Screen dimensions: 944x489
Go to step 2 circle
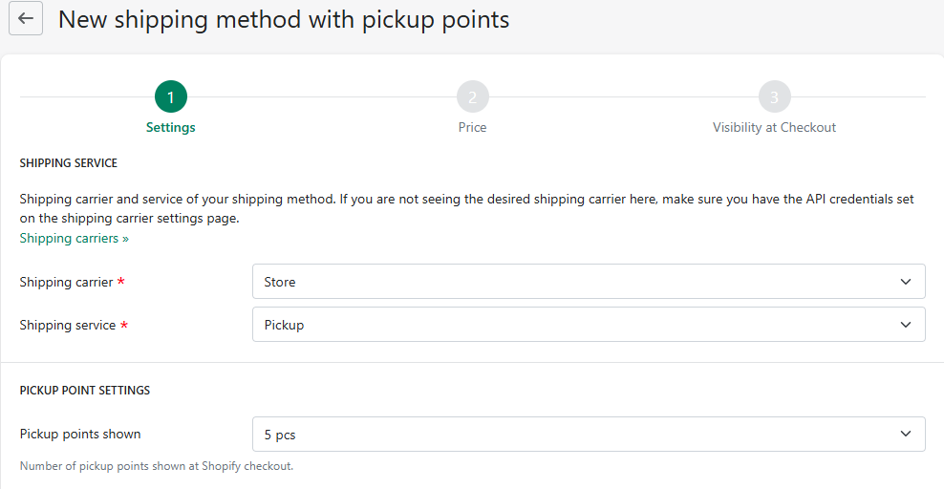472,96
